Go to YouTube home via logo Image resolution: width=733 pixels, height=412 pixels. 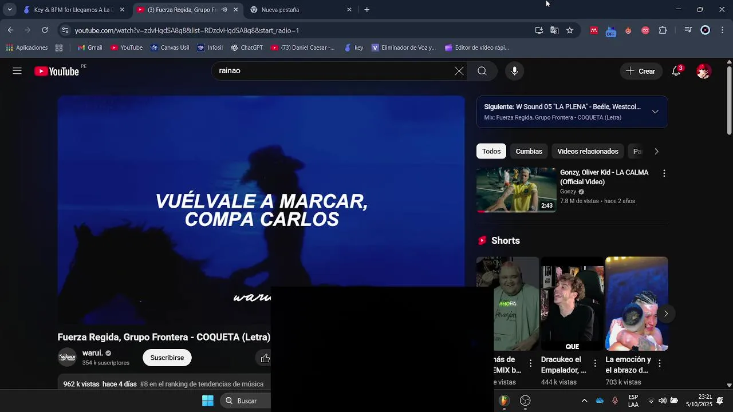(57, 71)
